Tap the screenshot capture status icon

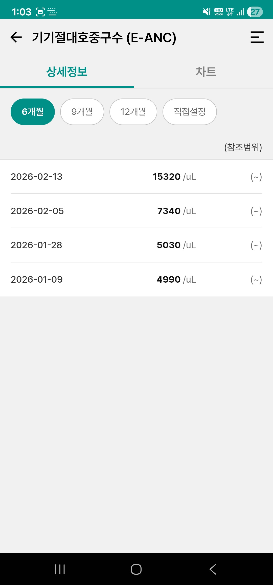pos(40,12)
